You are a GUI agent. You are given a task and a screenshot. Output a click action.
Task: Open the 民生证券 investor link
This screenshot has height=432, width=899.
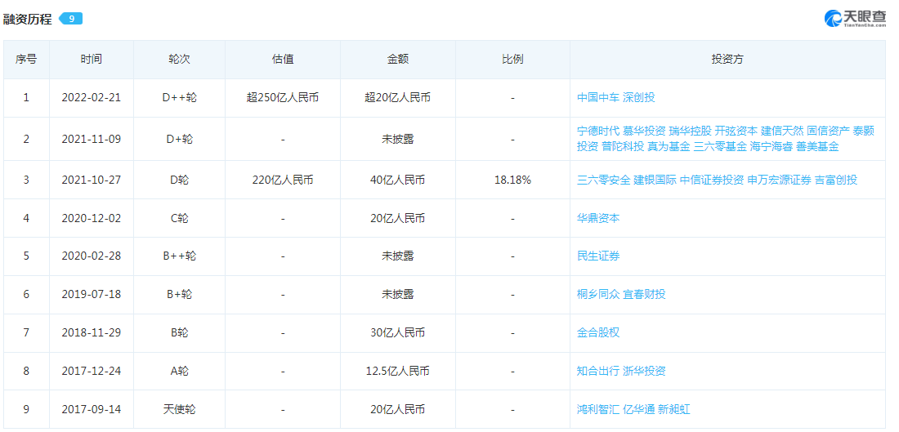(x=598, y=256)
